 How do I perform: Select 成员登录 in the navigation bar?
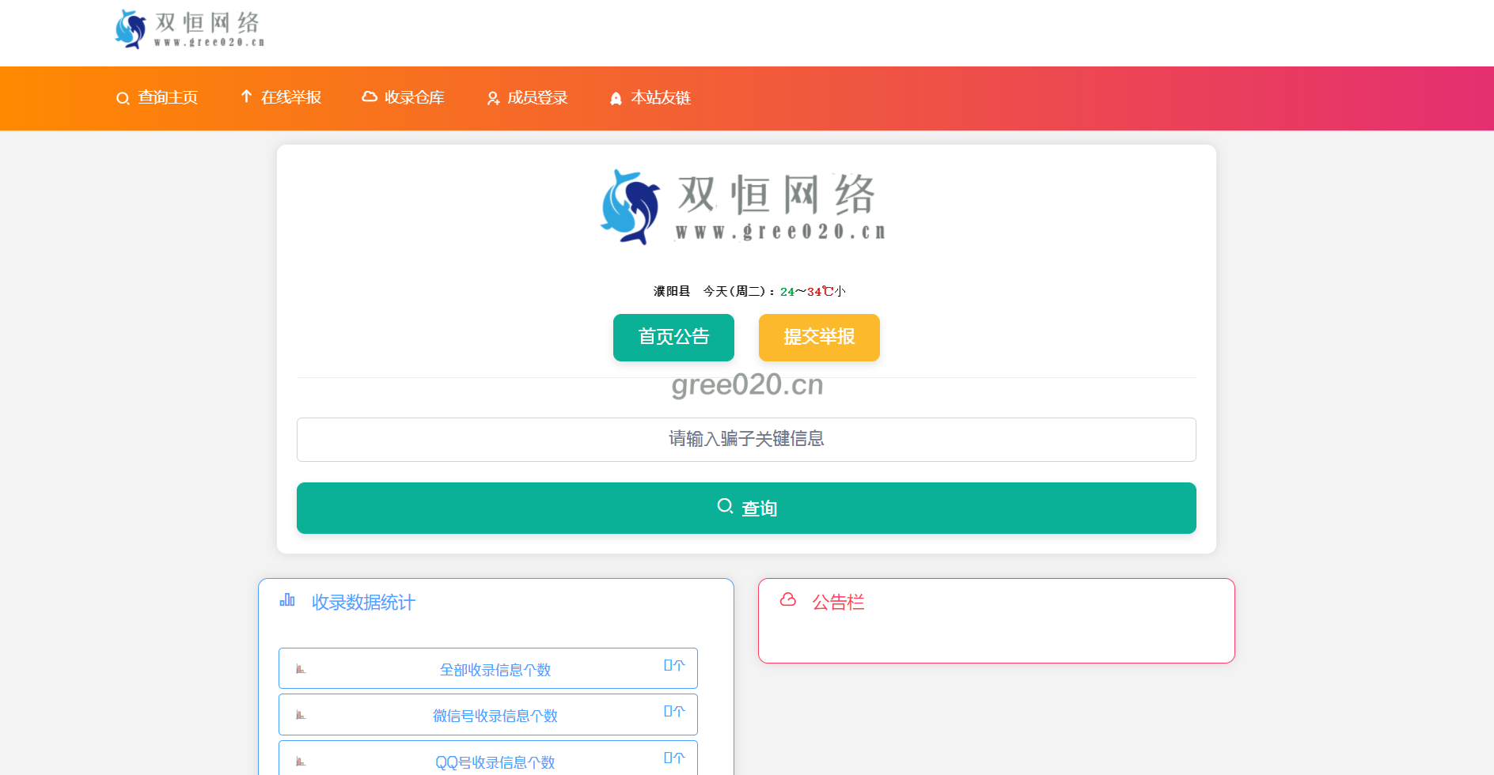click(537, 98)
